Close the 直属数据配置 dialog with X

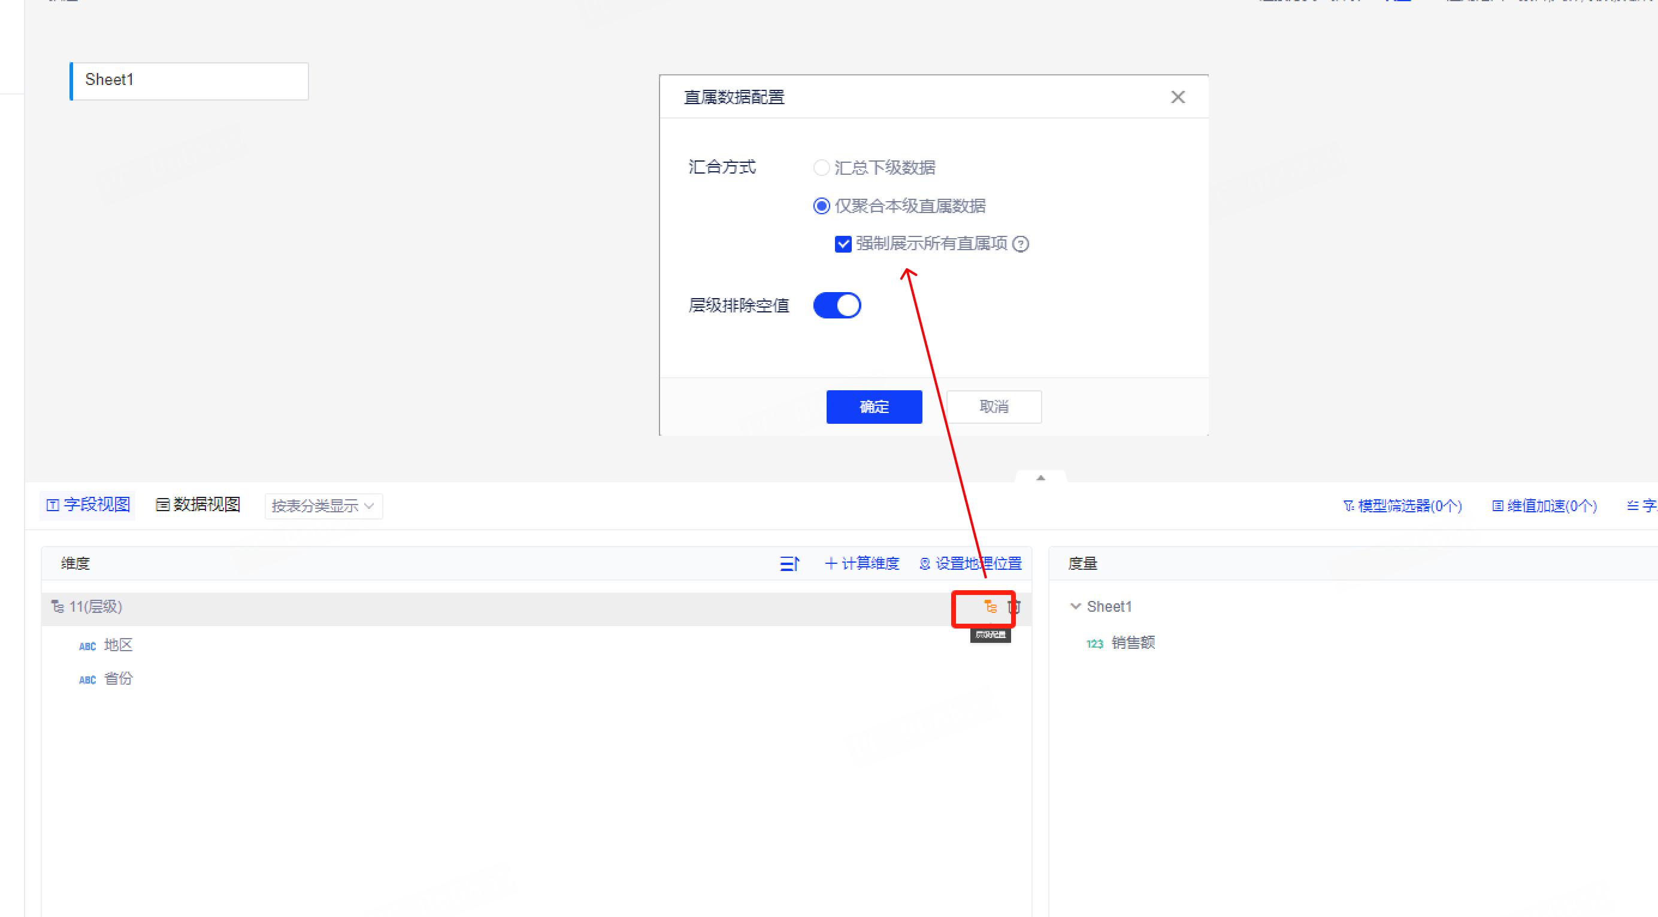(x=1177, y=97)
